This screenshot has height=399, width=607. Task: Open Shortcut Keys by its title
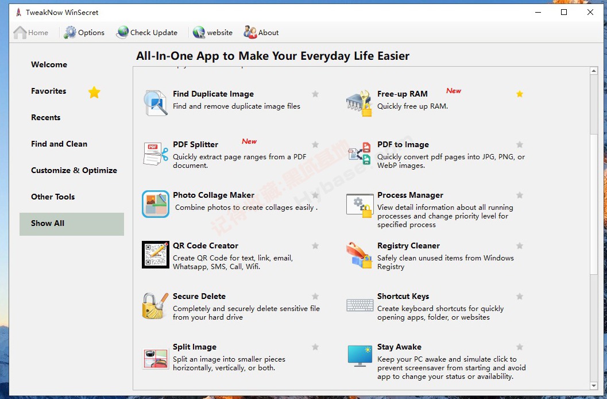click(x=403, y=296)
